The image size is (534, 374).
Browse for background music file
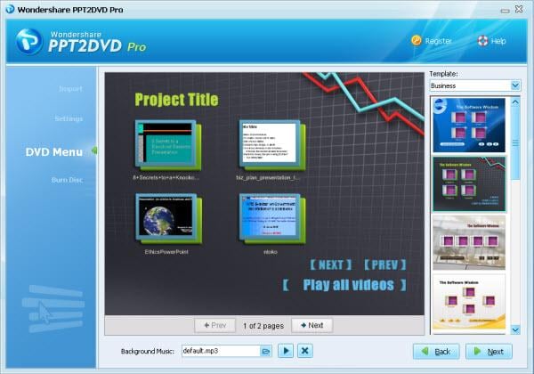point(266,351)
